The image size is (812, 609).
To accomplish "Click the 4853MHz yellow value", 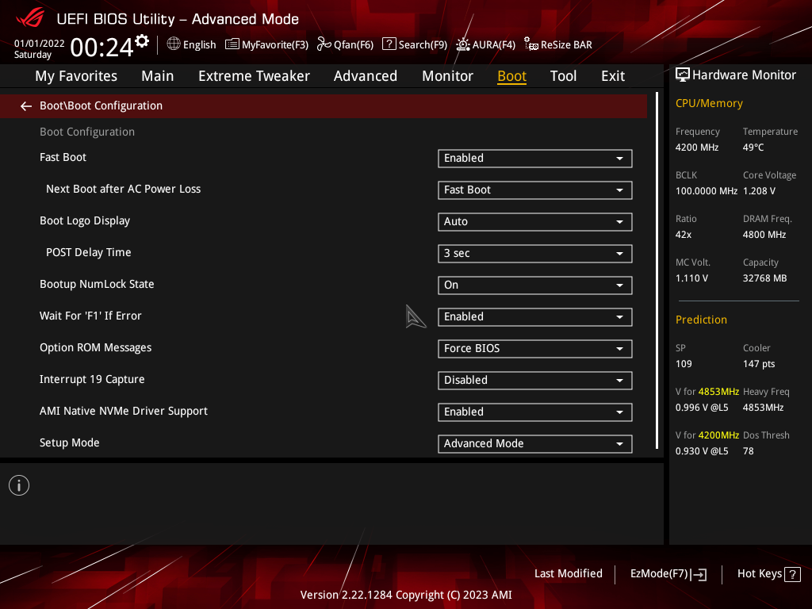I will tap(718, 392).
